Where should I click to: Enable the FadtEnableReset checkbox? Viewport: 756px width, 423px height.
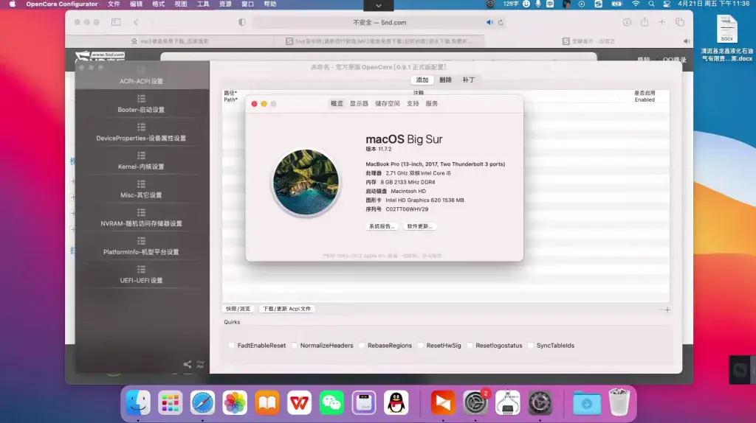231,346
